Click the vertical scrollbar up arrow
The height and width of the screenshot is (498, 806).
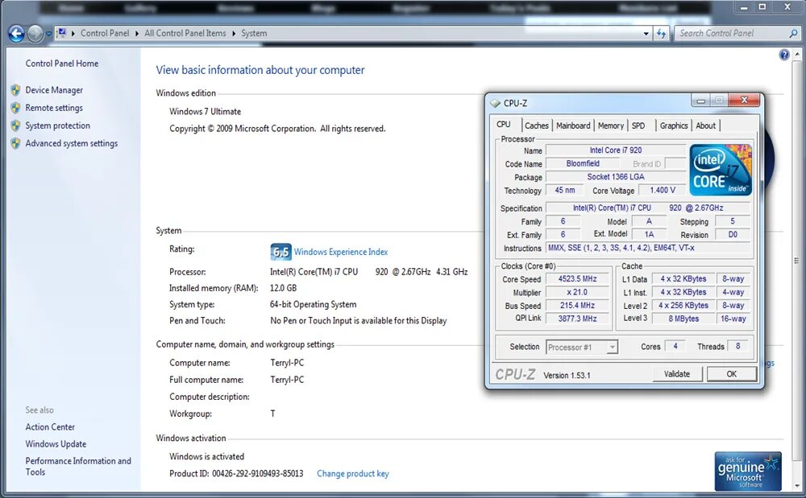(797, 53)
